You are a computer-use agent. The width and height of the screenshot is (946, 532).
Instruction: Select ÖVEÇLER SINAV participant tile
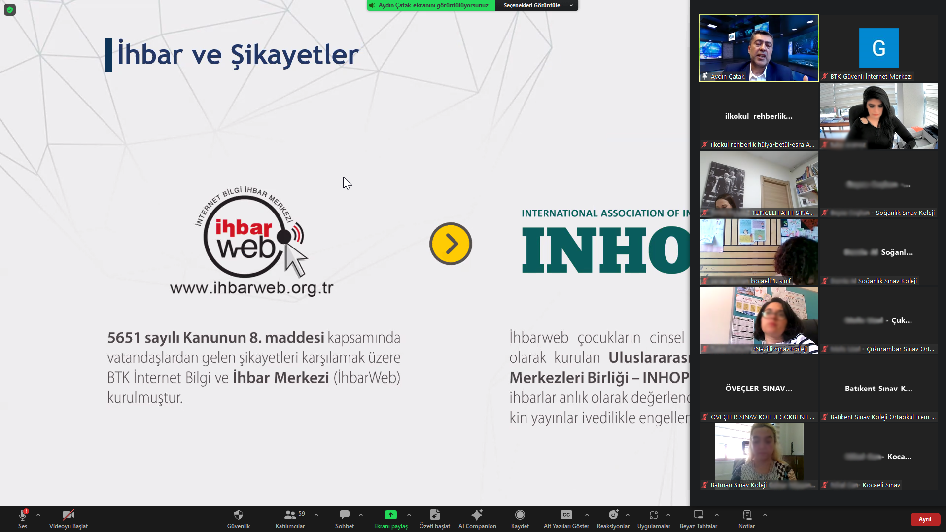coord(759,388)
